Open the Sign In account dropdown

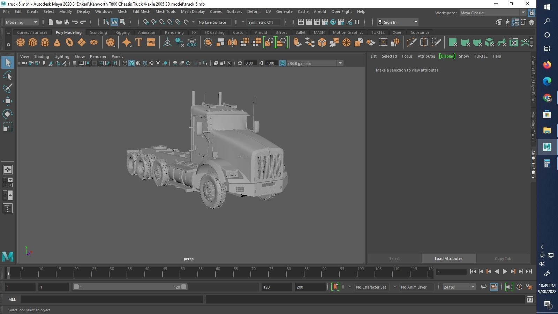[398, 22]
